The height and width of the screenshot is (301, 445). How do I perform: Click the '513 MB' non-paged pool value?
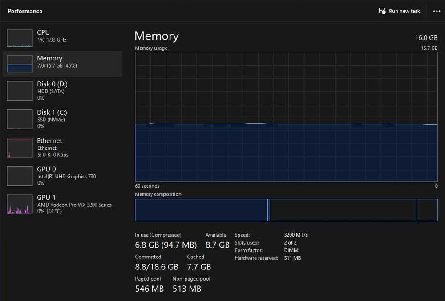187,289
